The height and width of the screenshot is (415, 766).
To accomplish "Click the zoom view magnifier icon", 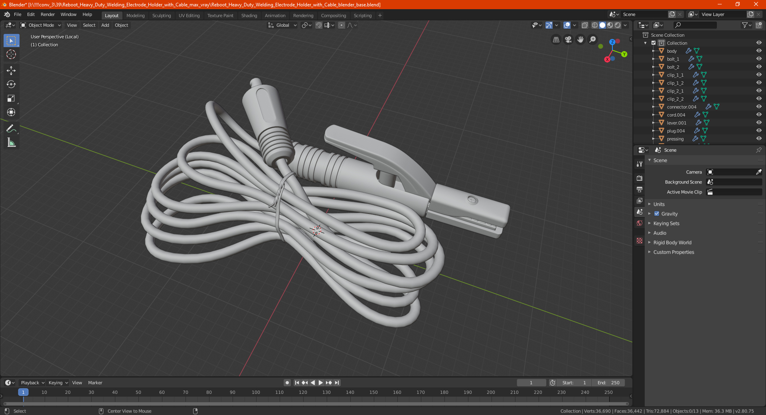I will coord(593,40).
